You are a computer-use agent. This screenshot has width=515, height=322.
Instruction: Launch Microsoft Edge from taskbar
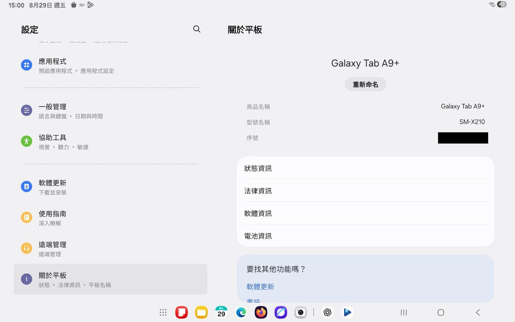[241, 312]
